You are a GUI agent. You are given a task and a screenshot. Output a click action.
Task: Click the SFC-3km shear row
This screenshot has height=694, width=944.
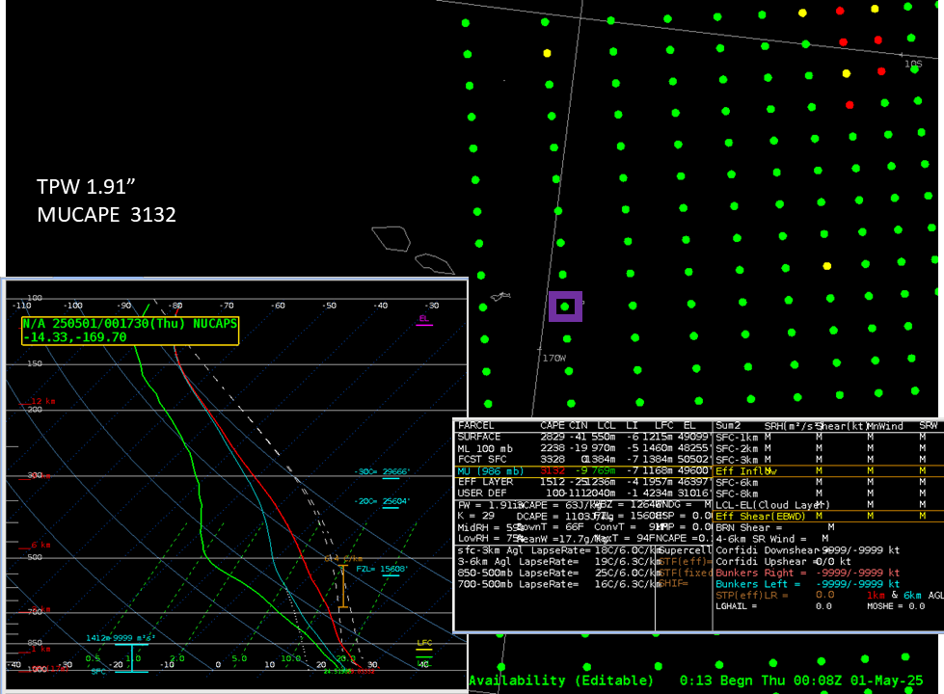pos(827,459)
